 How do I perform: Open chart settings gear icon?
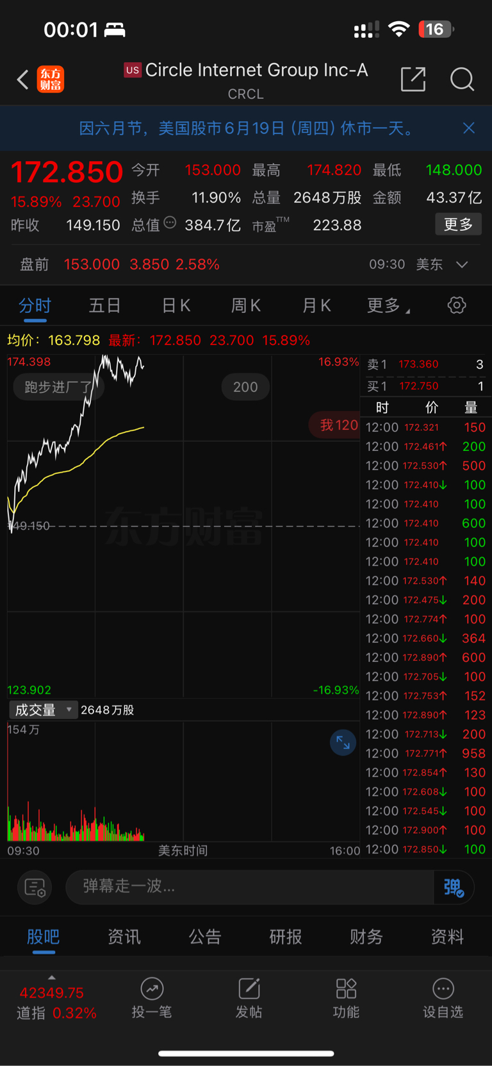(457, 305)
